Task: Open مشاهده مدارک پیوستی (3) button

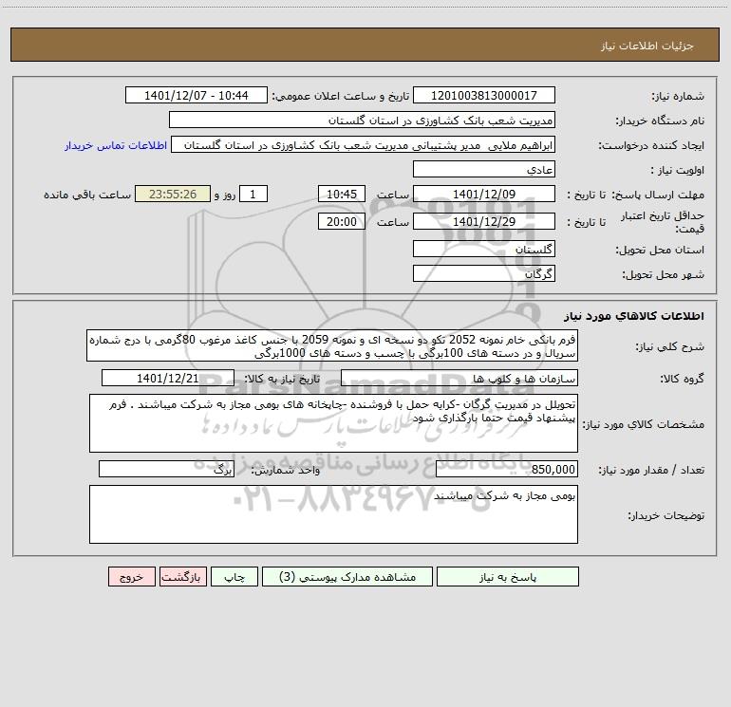Action: (x=347, y=576)
